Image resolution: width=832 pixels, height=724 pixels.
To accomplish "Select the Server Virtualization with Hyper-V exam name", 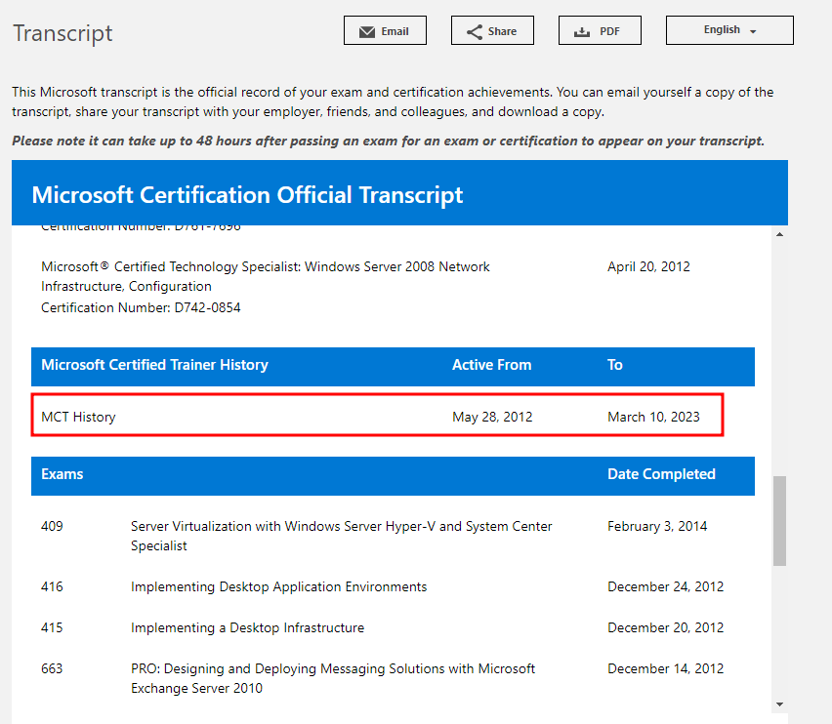I will click(x=341, y=536).
